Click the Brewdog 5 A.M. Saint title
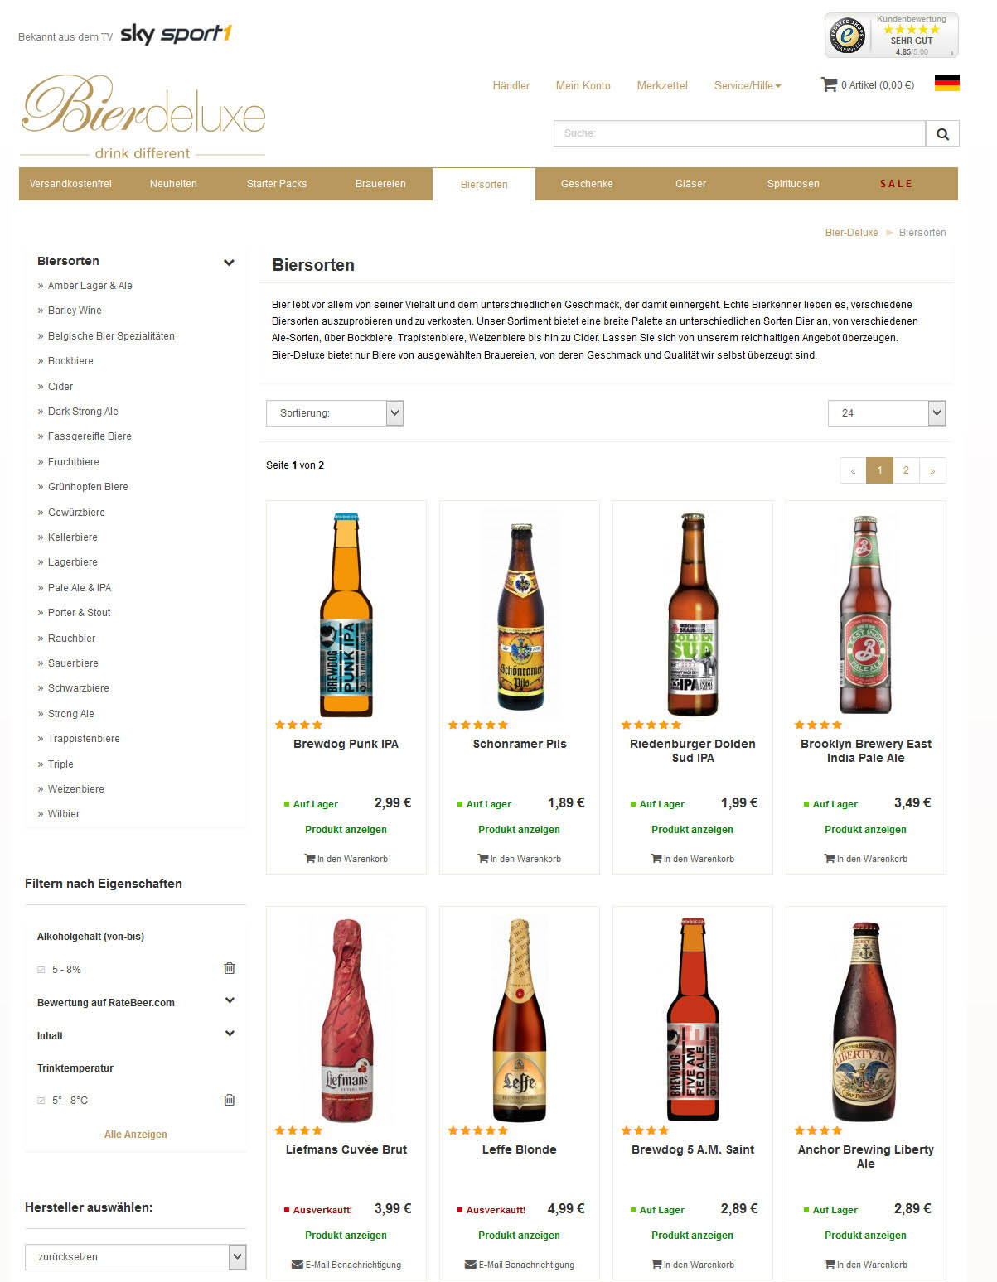The image size is (997, 1282). [x=692, y=1149]
